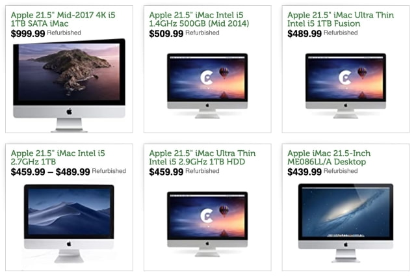Open the iMac Intel i5 2.7GHz 1TB title link
416x277 pixels.
tap(58, 157)
